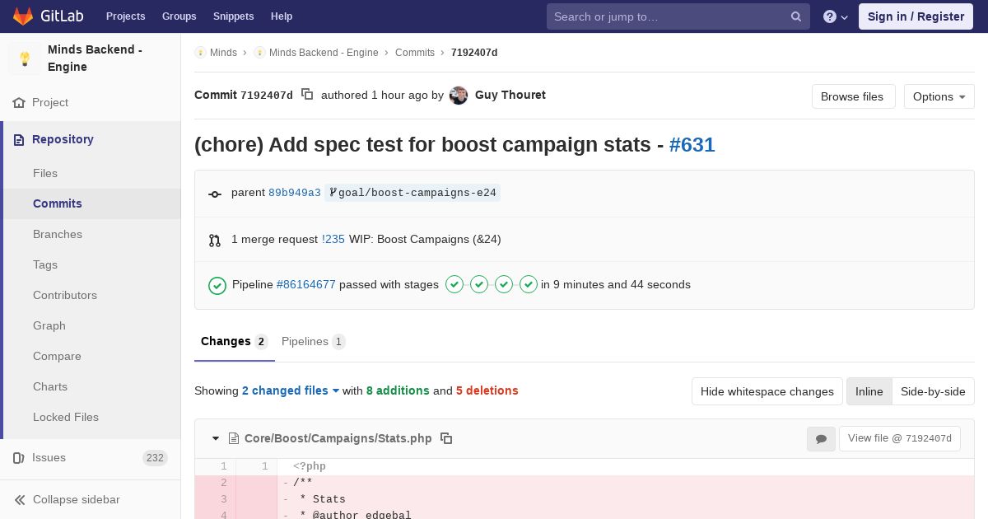Click the GitLab fox logo
This screenshot has width=988, height=519.
click(23, 16)
